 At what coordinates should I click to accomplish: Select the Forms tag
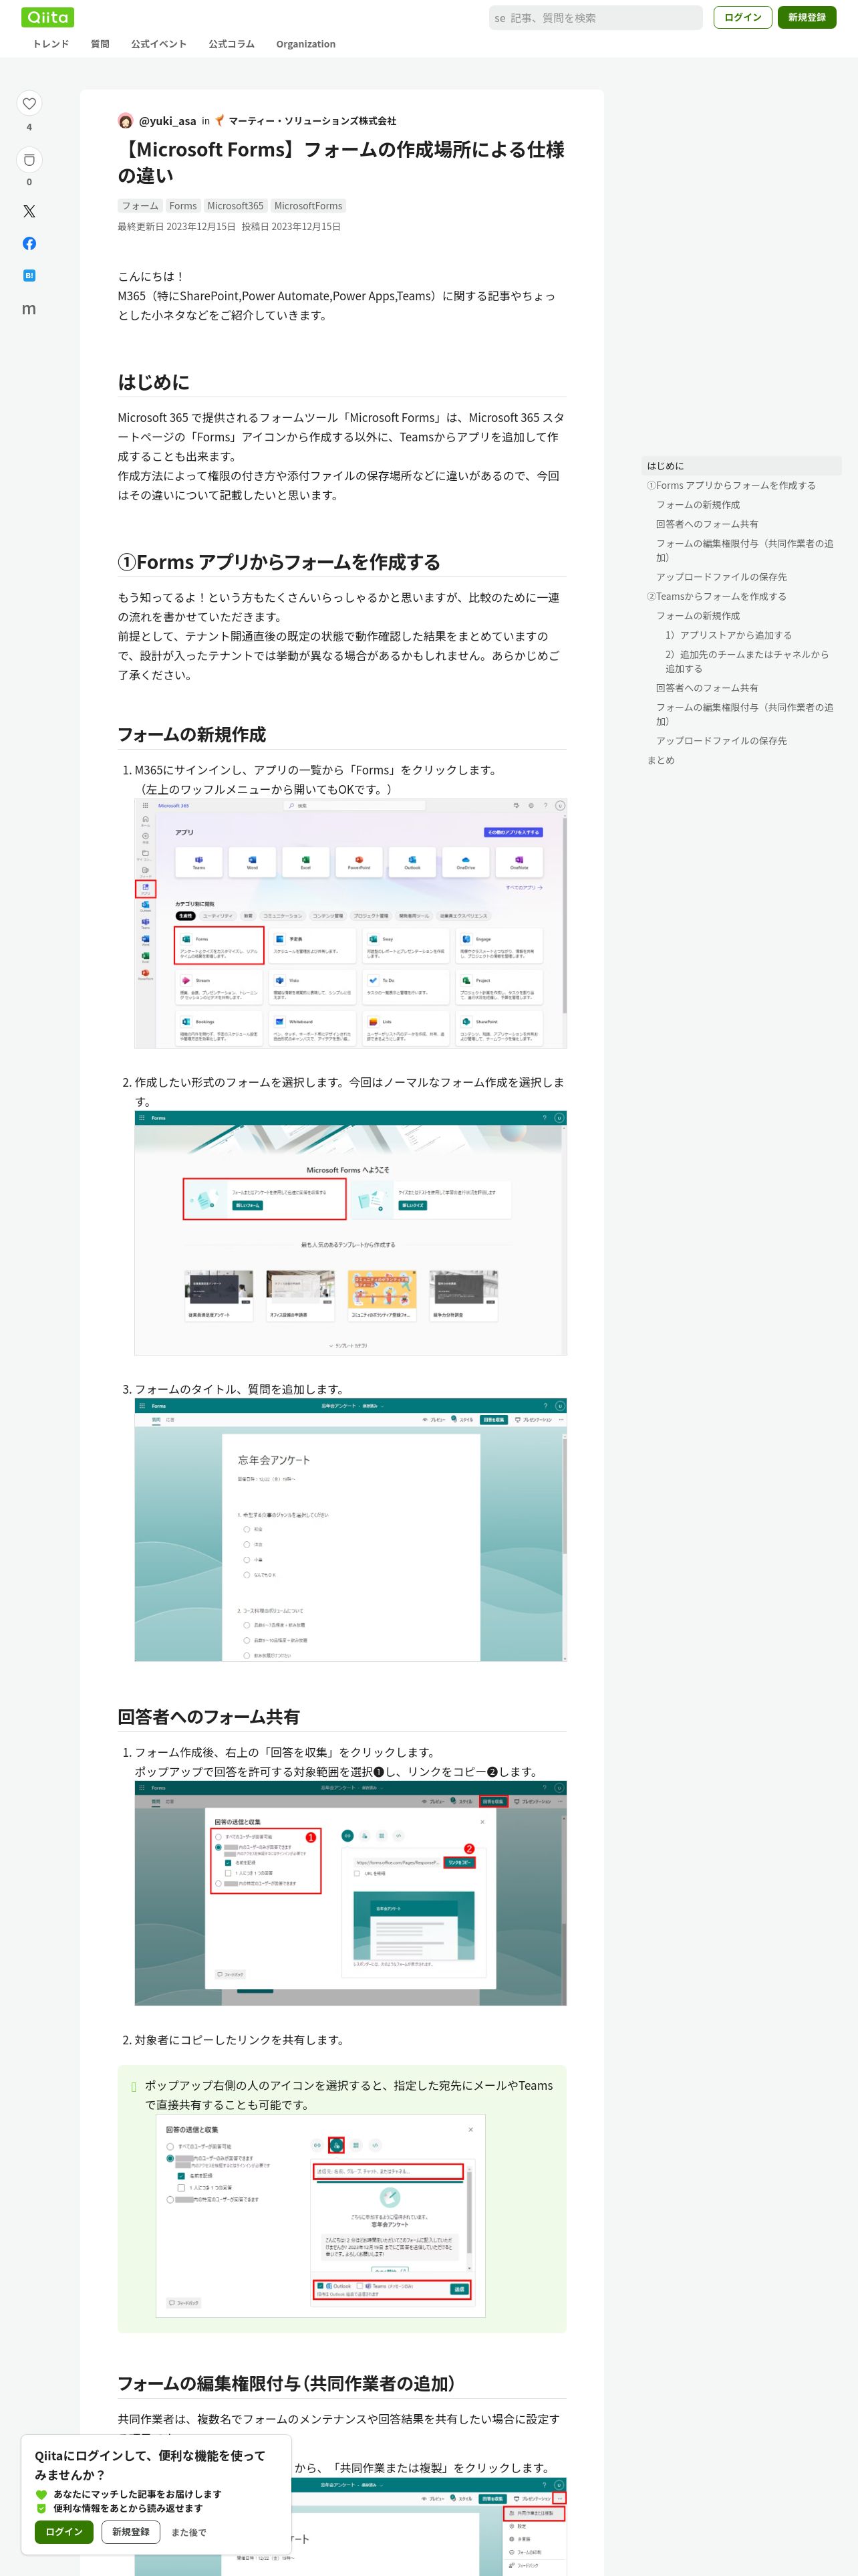click(183, 206)
